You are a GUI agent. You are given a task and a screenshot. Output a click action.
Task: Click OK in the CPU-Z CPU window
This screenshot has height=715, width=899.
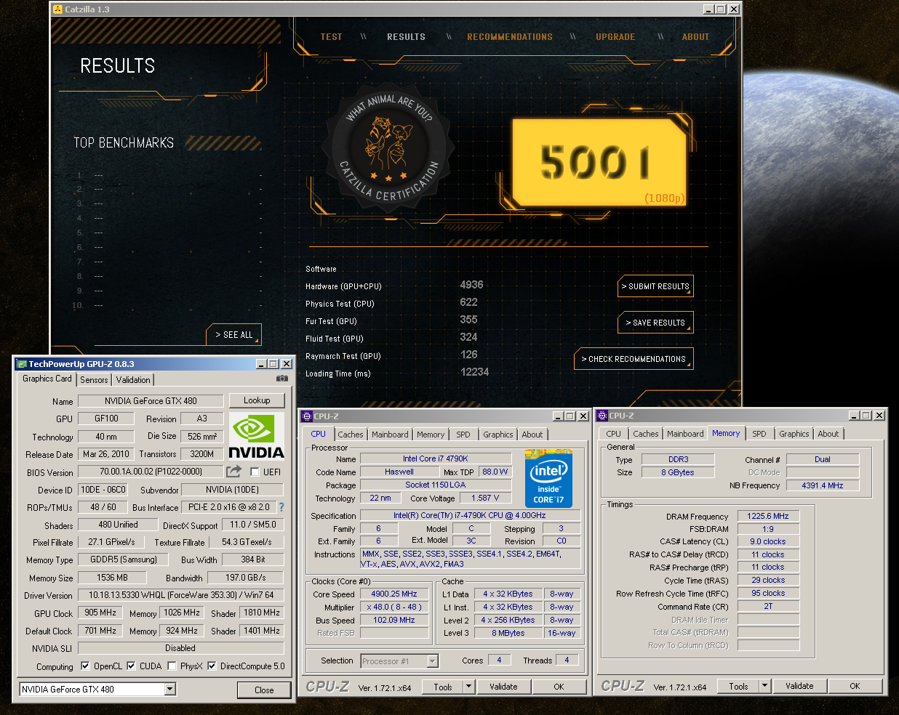559,687
